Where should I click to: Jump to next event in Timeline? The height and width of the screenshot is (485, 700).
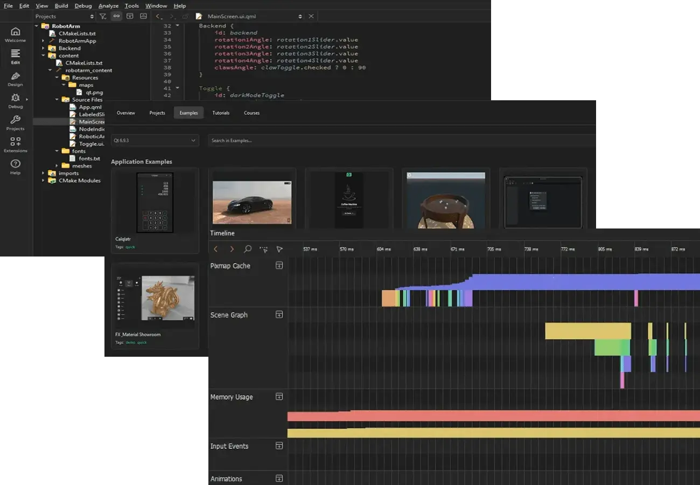232,250
